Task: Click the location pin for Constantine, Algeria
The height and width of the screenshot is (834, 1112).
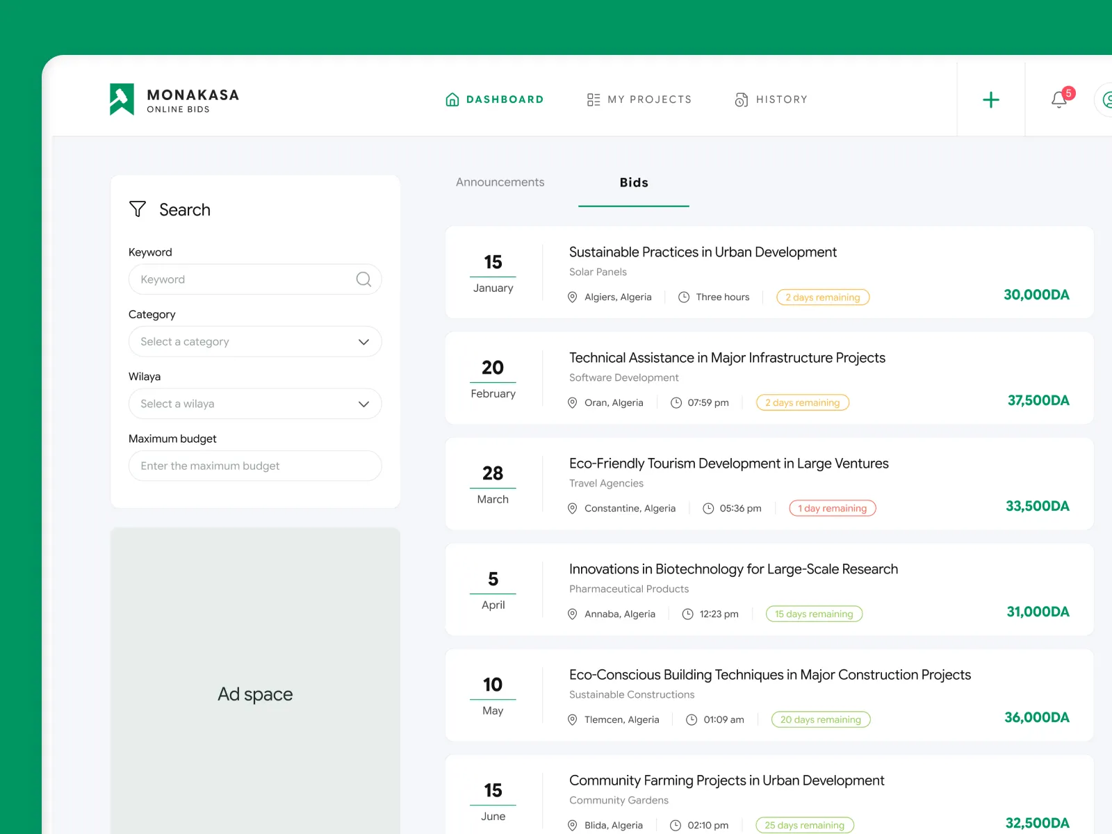Action: 573,509
